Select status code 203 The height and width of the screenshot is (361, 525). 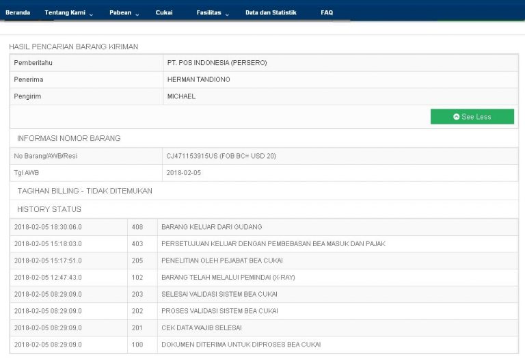[137, 294]
